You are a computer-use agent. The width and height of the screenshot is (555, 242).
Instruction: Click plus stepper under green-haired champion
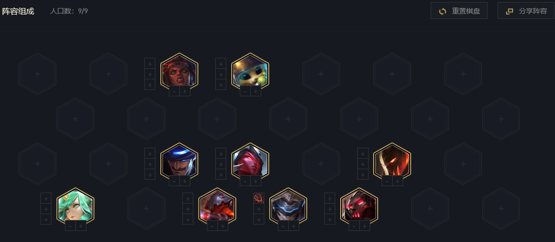81,226
